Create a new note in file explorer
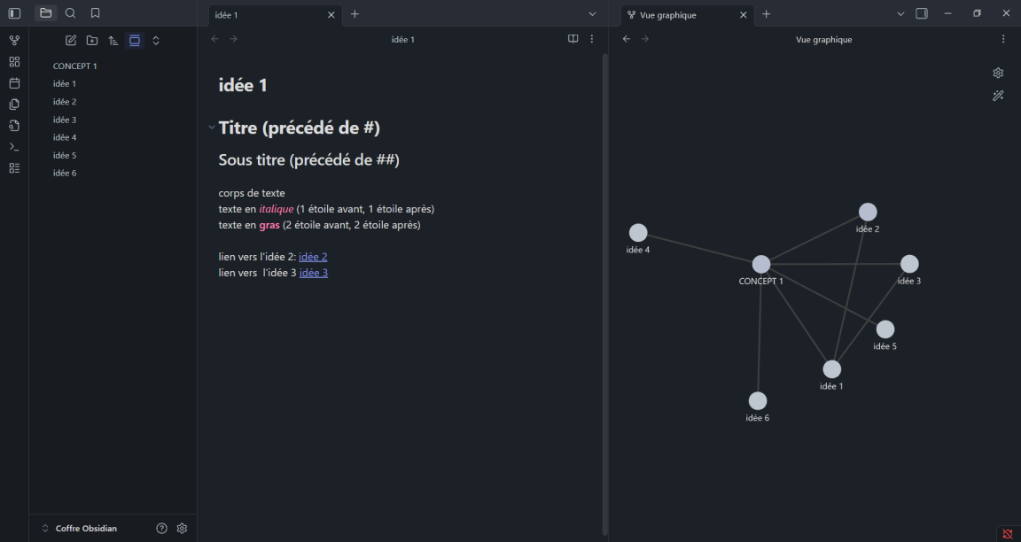This screenshot has height=542, width=1021. click(x=71, y=41)
